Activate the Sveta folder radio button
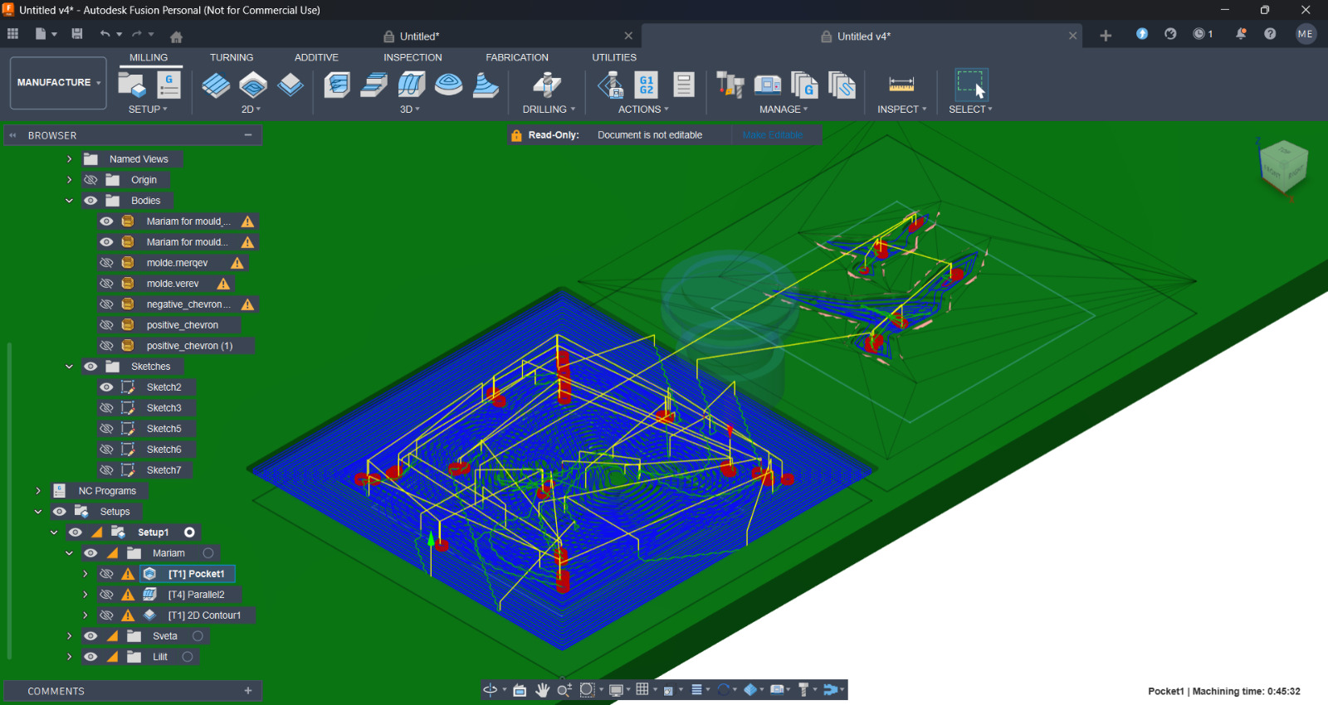The image size is (1328, 705). pos(198,636)
